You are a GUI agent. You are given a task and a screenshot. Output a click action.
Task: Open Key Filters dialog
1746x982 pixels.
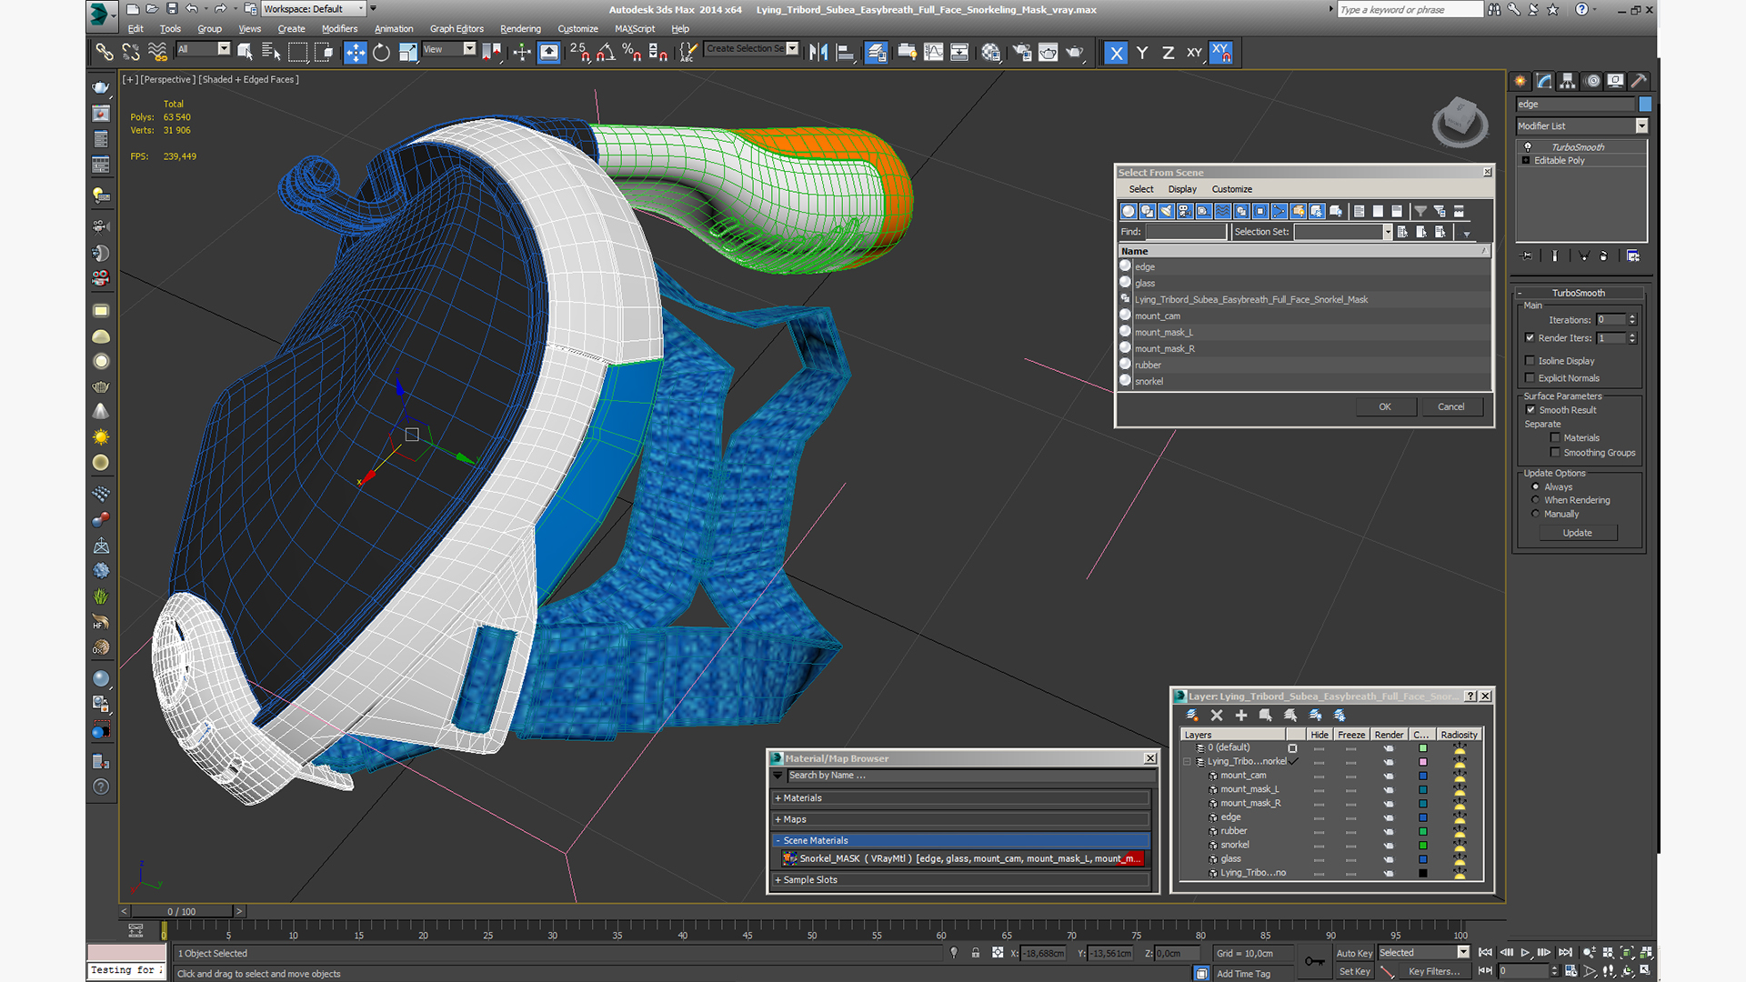1434,972
